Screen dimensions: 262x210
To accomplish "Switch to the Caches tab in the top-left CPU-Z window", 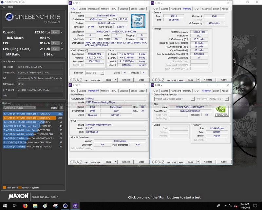I will (82, 9).
